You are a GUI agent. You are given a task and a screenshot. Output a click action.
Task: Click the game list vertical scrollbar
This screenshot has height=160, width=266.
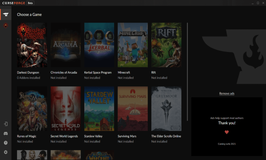(187, 72)
